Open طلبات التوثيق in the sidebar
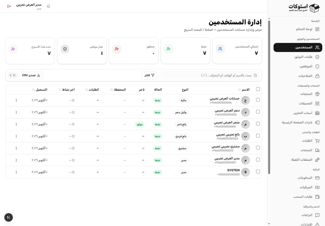The width and height of the screenshot is (325, 226). [298, 57]
